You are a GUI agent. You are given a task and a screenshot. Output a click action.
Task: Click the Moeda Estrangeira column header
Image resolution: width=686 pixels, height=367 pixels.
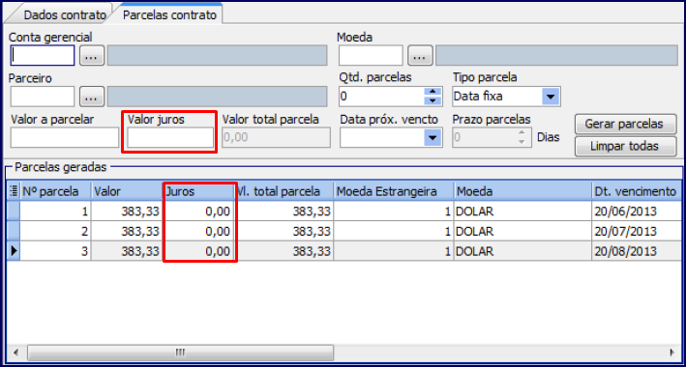pos(394,191)
